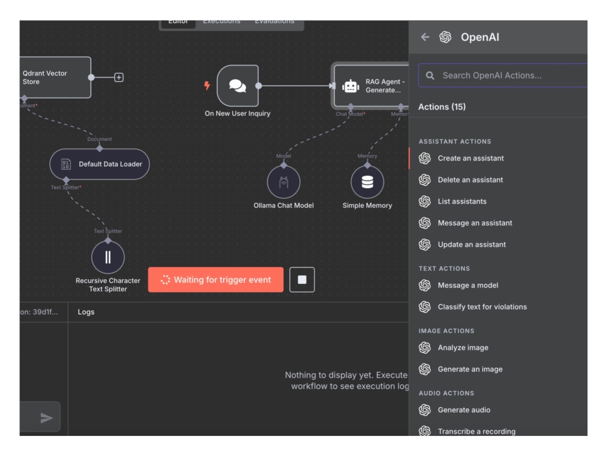Image resolution: width=608 pixels, height=456 pixels.
Task: Click the icon beside Create an assistant
Action: click(424, 158)
